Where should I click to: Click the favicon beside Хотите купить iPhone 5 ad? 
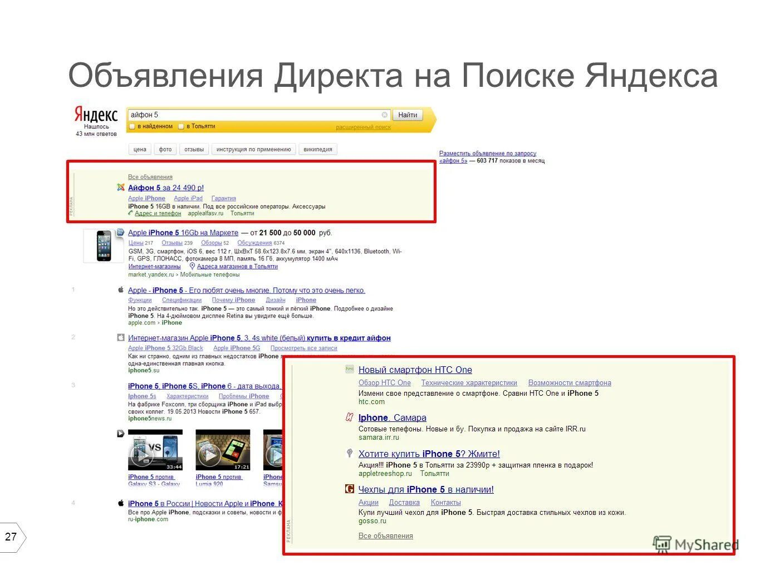pos(350,453)
